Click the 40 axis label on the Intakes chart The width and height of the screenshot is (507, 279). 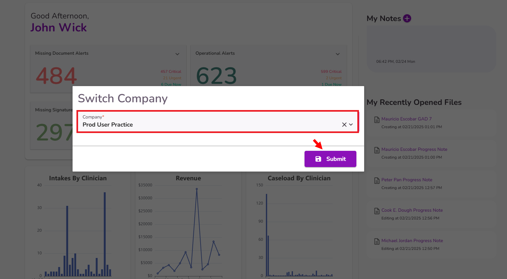[40, 185]
